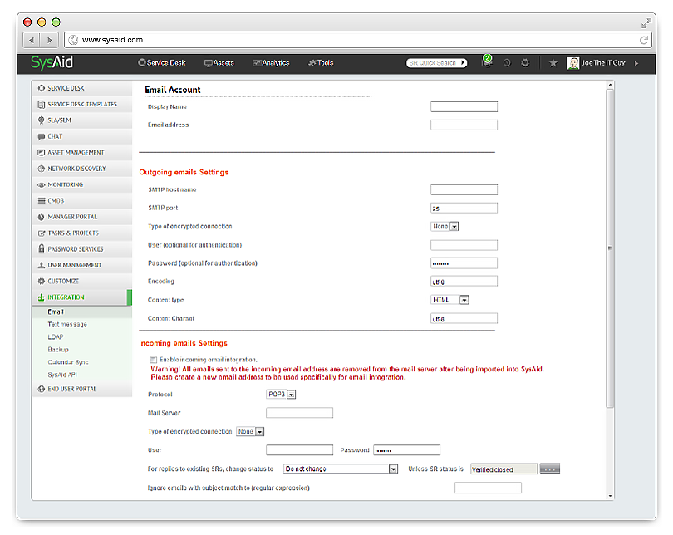673x535 pixels.
Task: Select LDAP under Integration
Action: click(x=56, y=336)
